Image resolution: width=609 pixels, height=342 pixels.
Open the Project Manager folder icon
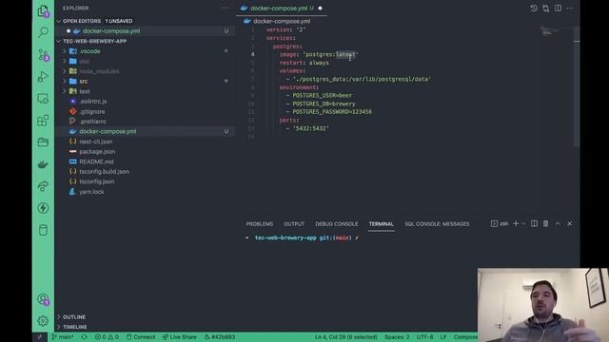pos(43,142)
